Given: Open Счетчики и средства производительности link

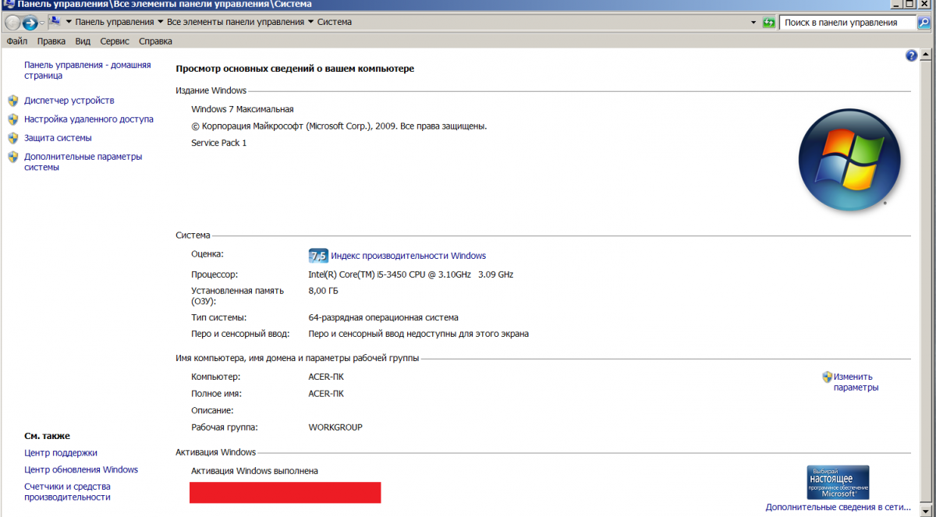Looking at the screenshot, I should [67, 492].
